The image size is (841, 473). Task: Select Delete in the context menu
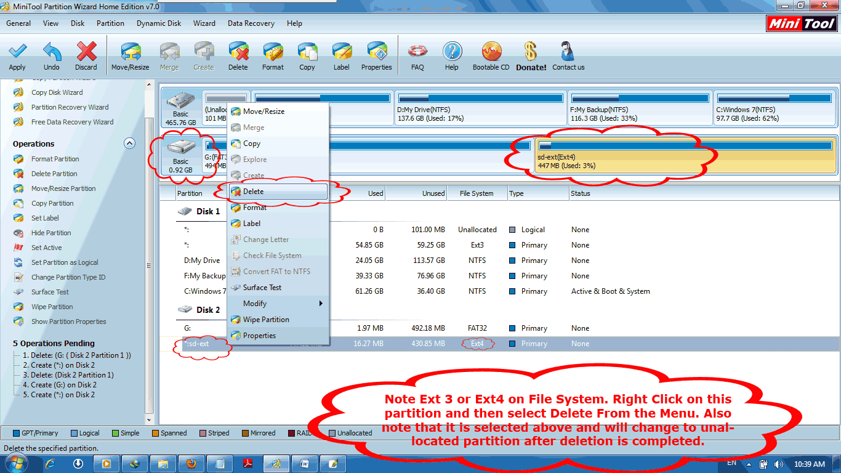click(278, 192)
